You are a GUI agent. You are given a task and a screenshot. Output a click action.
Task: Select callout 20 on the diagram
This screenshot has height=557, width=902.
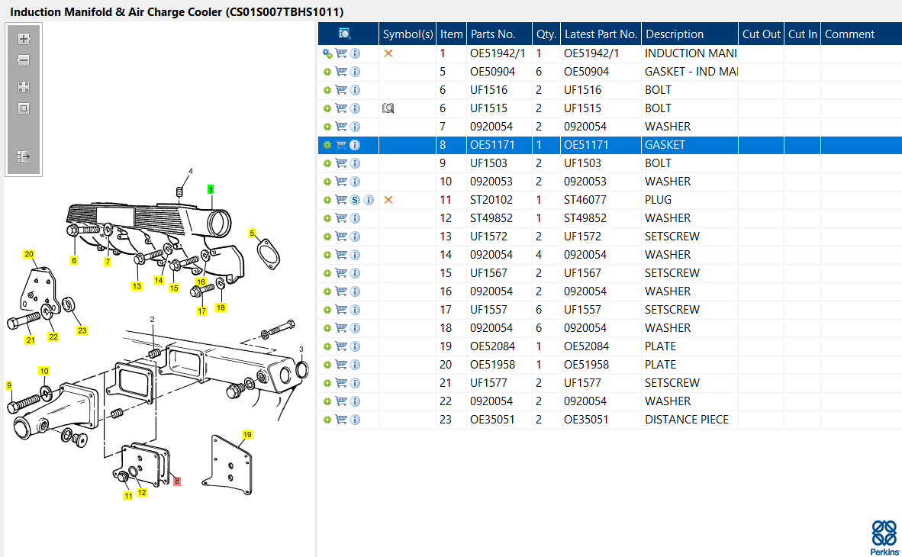(29, 254)
